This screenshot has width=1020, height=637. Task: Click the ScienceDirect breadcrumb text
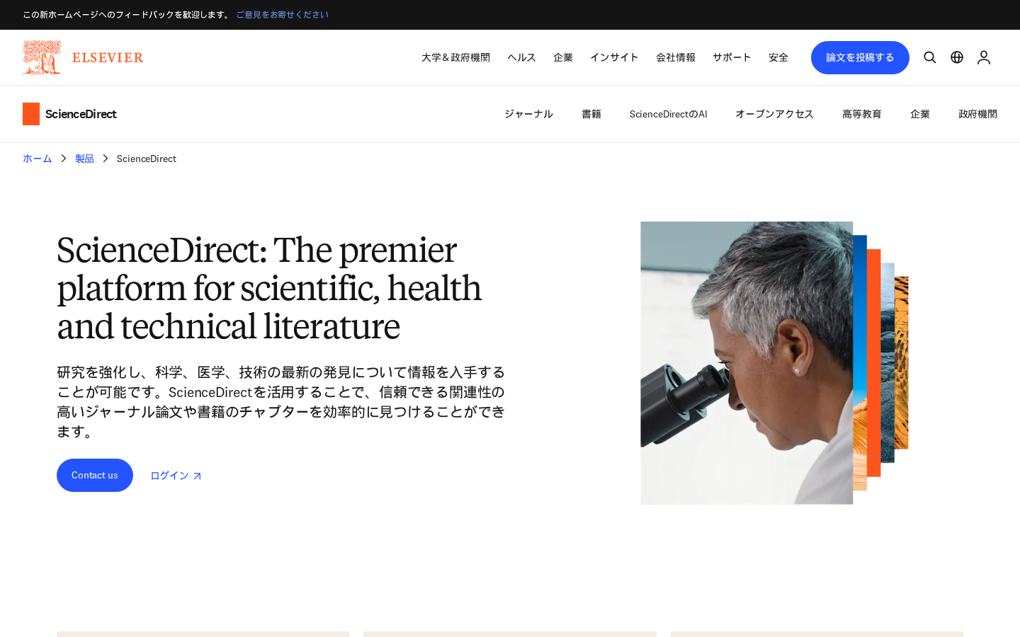(147, 159)
